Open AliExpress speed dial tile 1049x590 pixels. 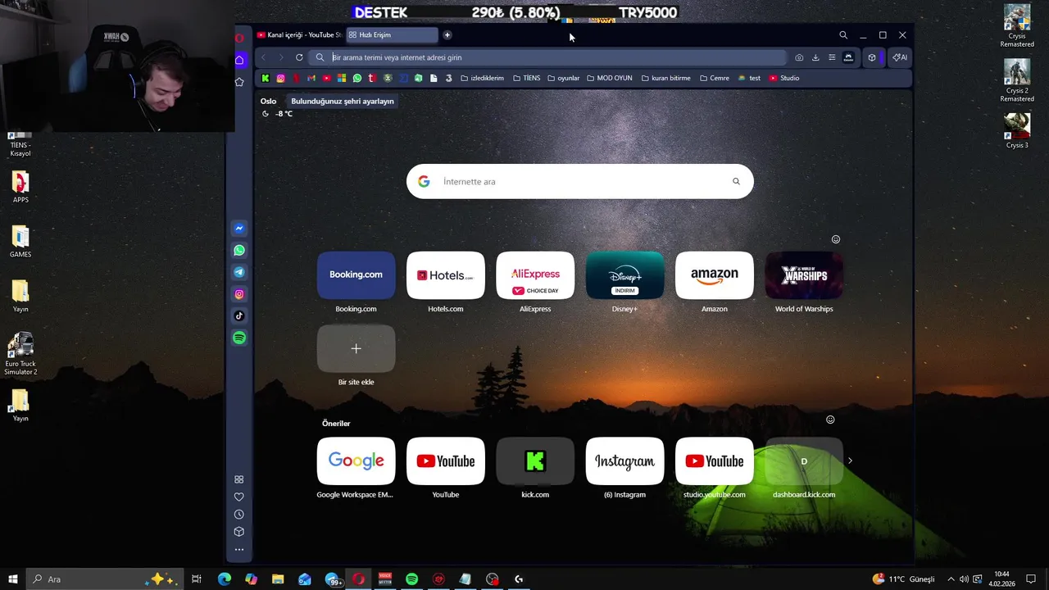[x=535, y=275]
